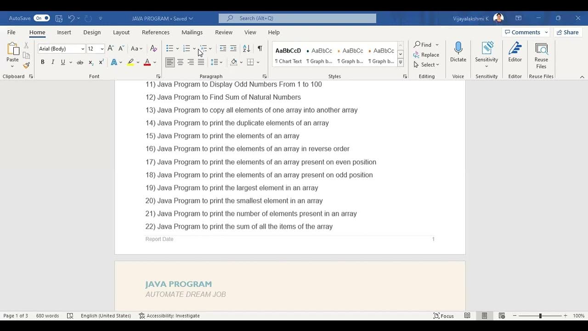Increase paragraph indent
The height and width of the screenshot is (331, 588).
point(233,48)
